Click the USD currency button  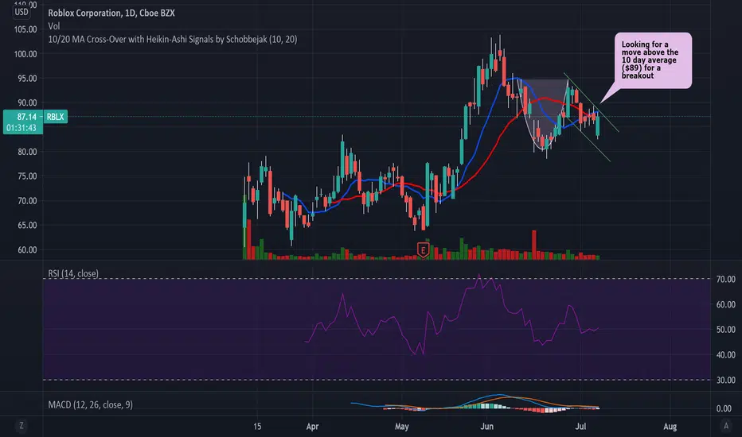pyautogui.click(x=21, y=12)
